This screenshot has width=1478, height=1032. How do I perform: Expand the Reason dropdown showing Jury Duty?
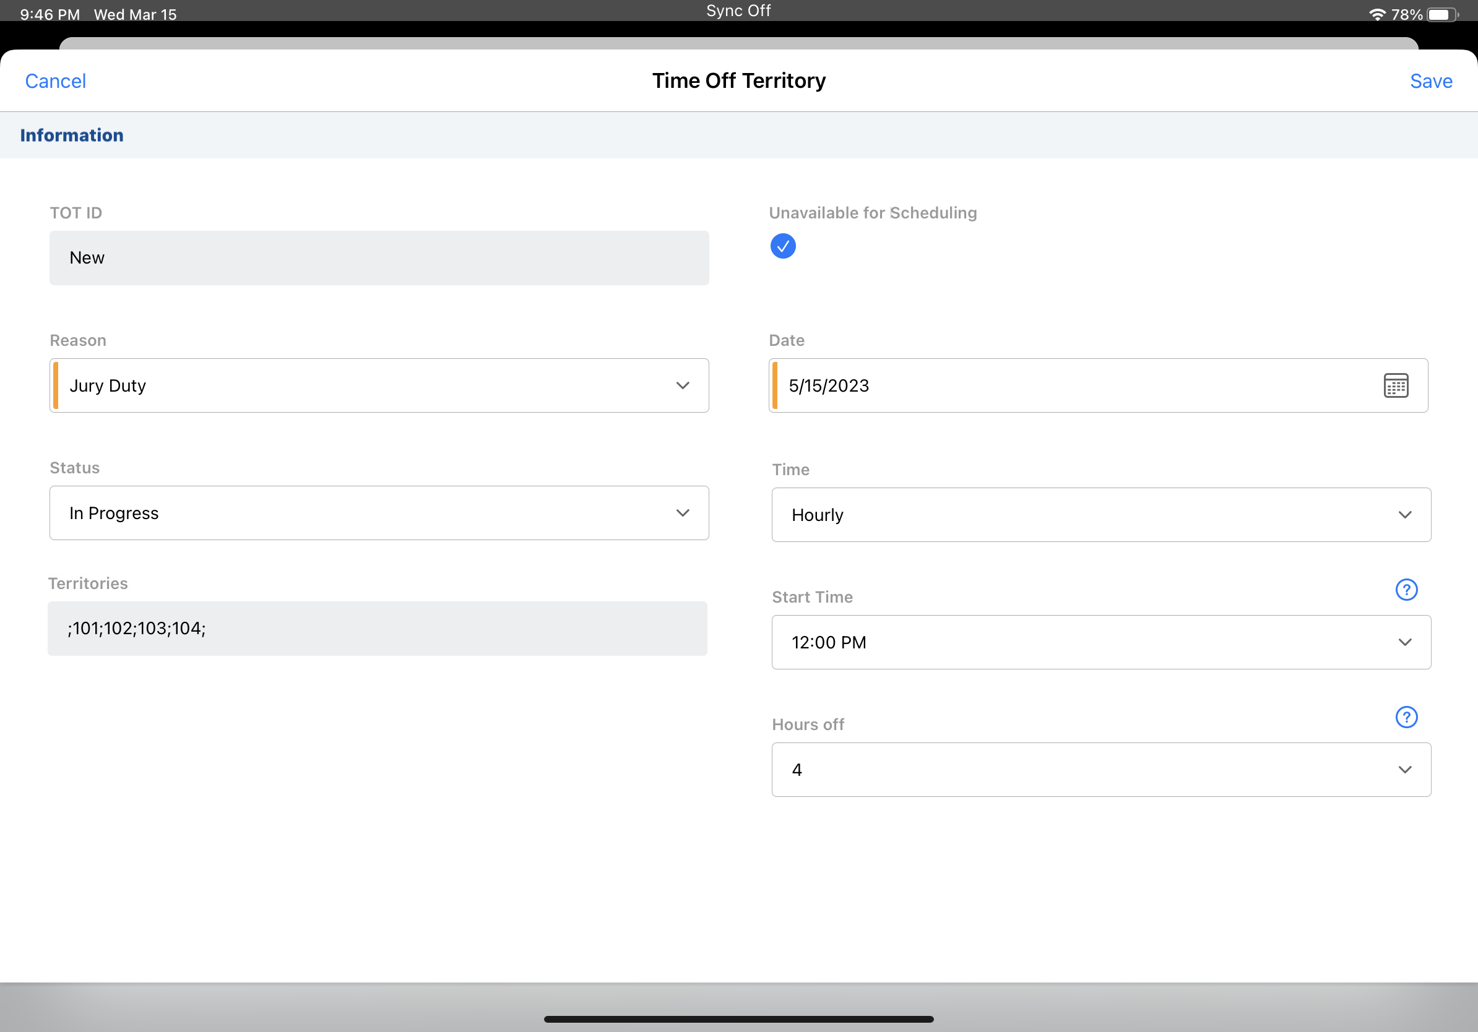[379, 385]
